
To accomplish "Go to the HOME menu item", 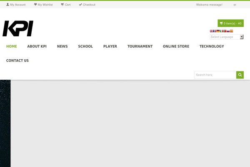I will [12, 46].
